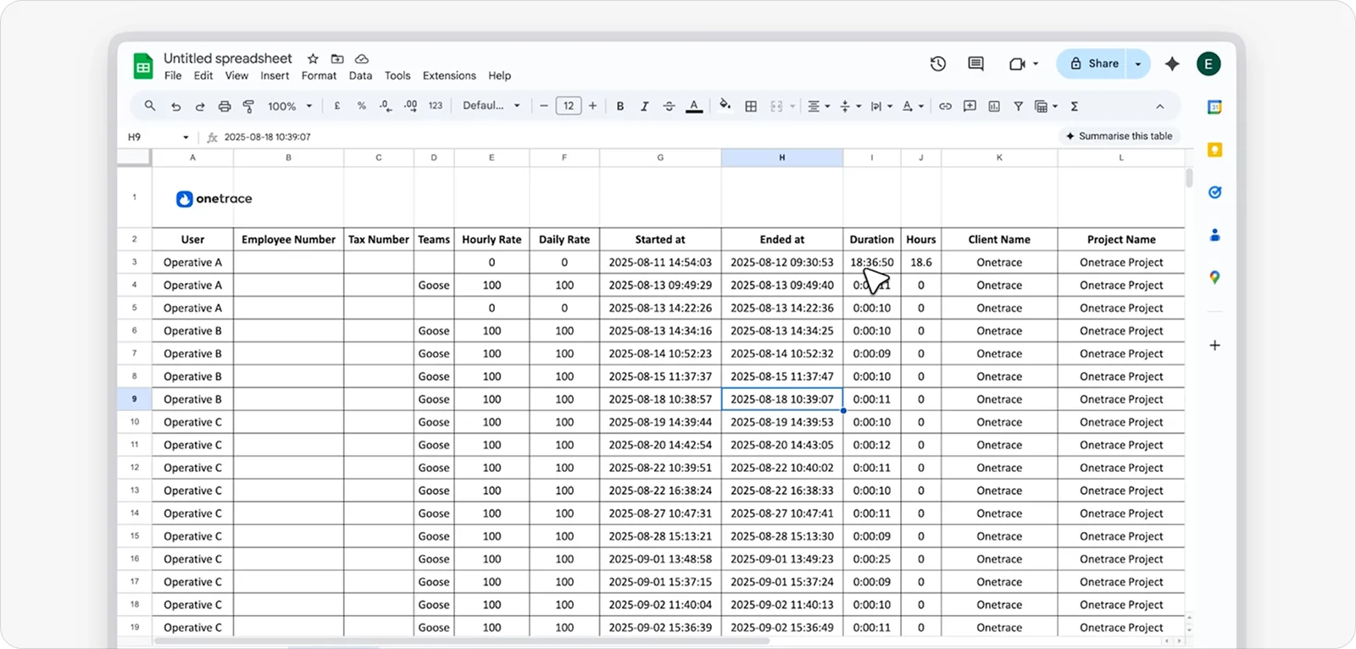Format as percent
This screenshot has width=1356, height=649.
click(362, 106)
